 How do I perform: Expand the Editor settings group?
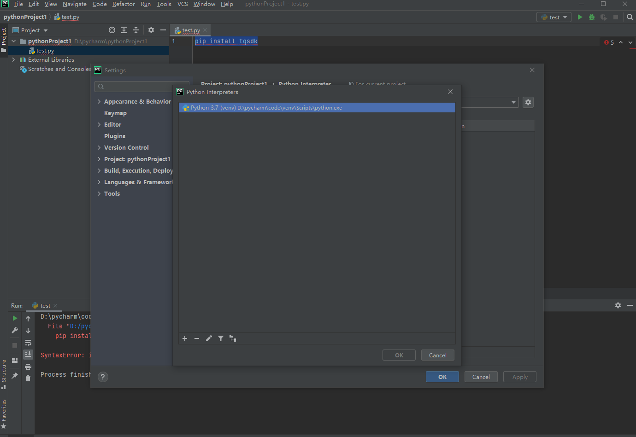tap(99, 125)
